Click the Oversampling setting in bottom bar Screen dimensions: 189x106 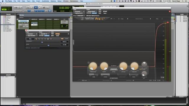click(x=107, y=80)
